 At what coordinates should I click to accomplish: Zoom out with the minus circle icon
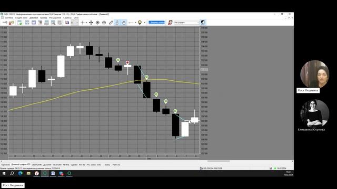click(104, 23)
